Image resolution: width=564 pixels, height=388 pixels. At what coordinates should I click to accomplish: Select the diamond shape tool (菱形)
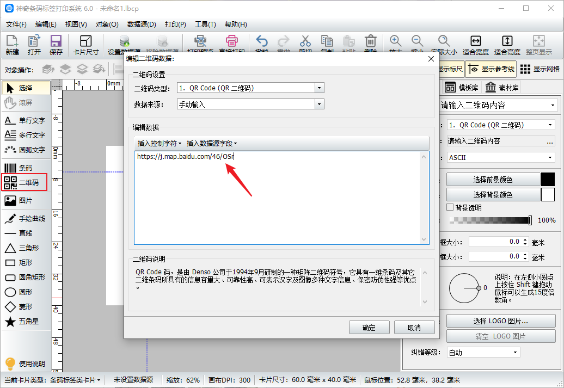click(26, 307)
